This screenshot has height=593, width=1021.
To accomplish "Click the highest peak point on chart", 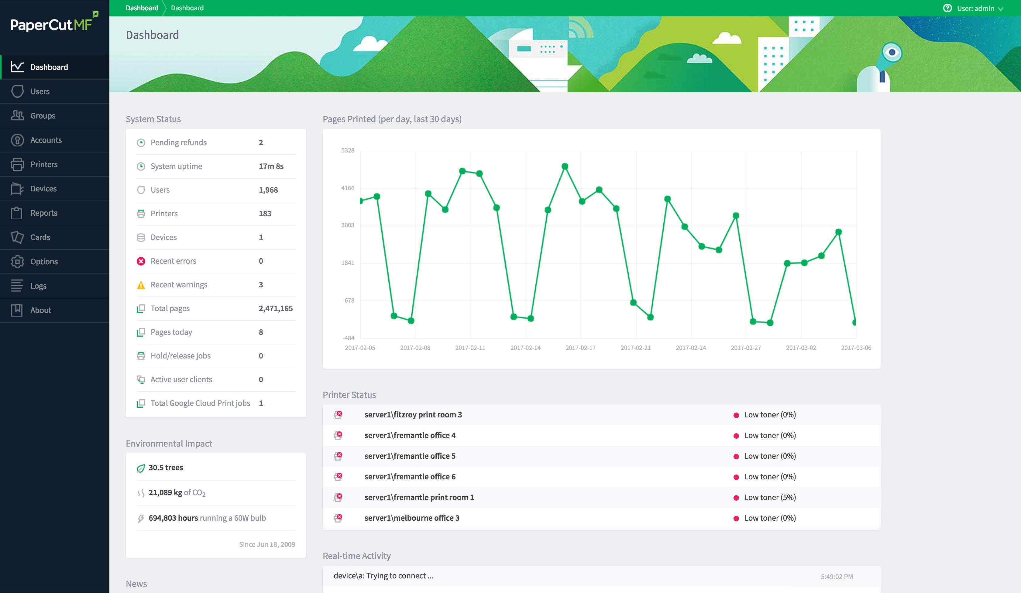I will point(565,166).
